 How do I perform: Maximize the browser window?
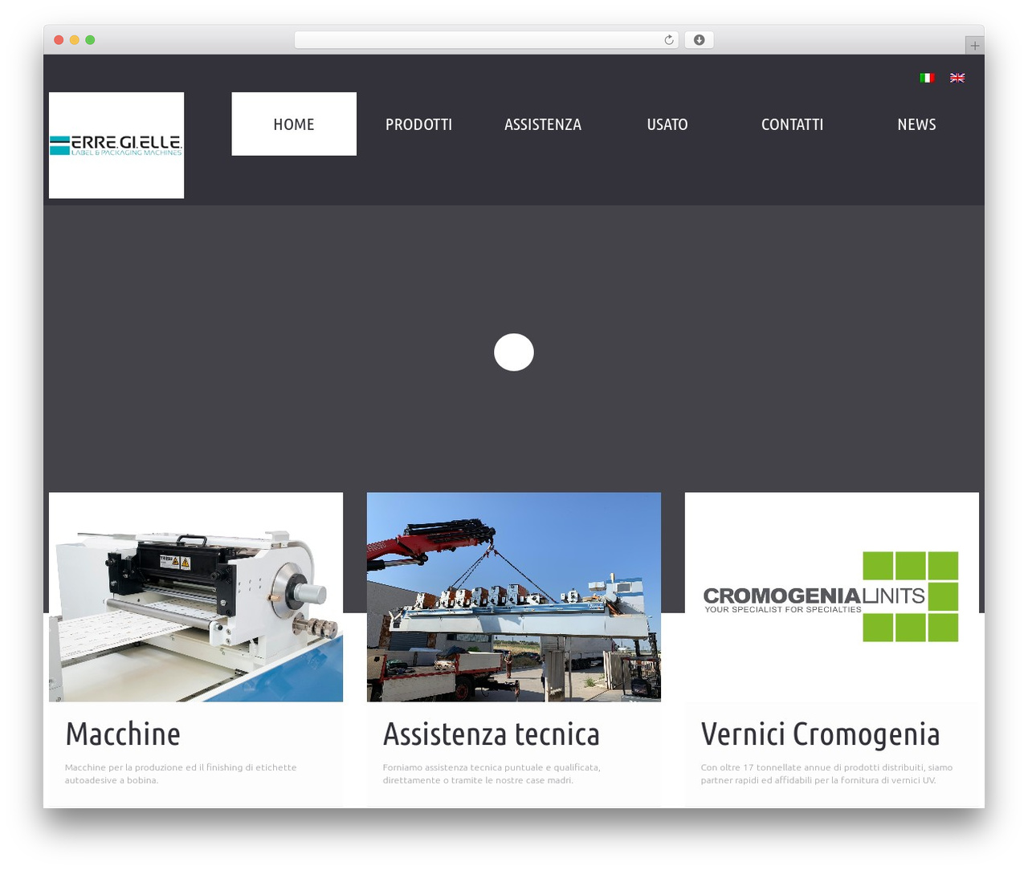point(90,40)
